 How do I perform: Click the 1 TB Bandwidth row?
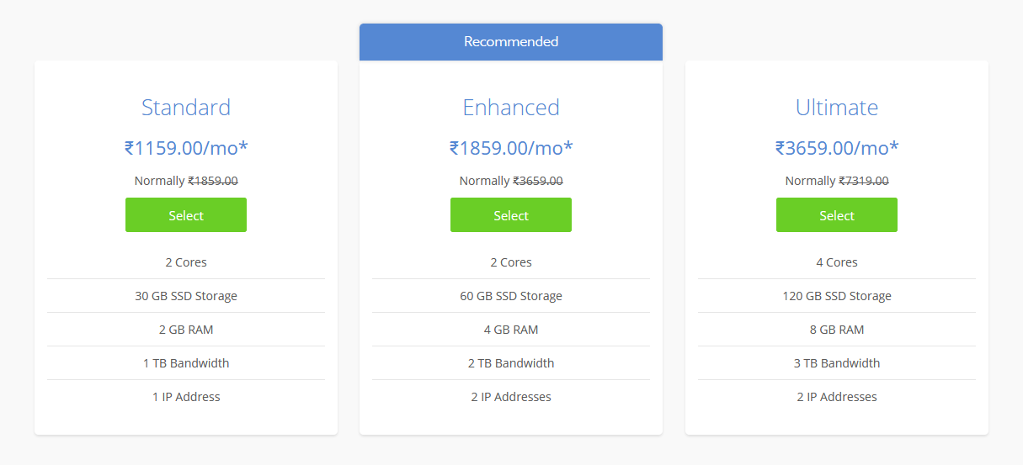186,363
